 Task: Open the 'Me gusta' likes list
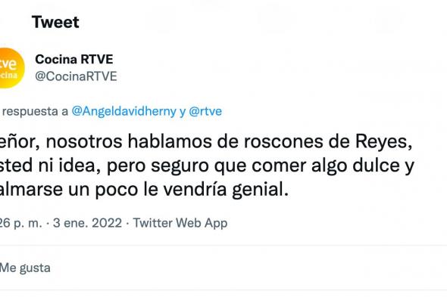pos(25,268)
